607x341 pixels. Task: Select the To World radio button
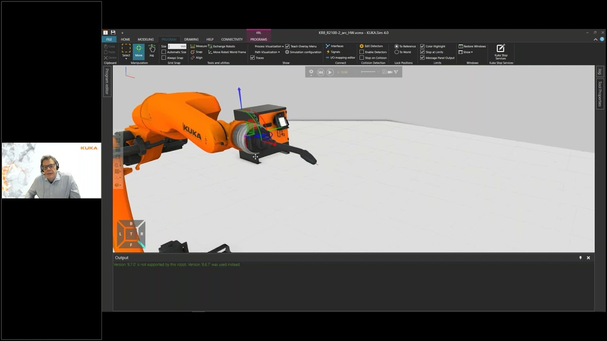396,52
